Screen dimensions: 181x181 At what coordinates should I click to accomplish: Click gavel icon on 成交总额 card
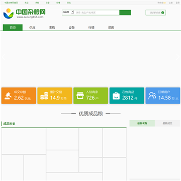pos(8,96)
